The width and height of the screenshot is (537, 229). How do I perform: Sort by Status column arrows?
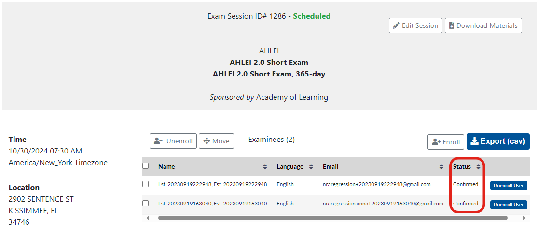pyautogui.click(x=478, y=166)
